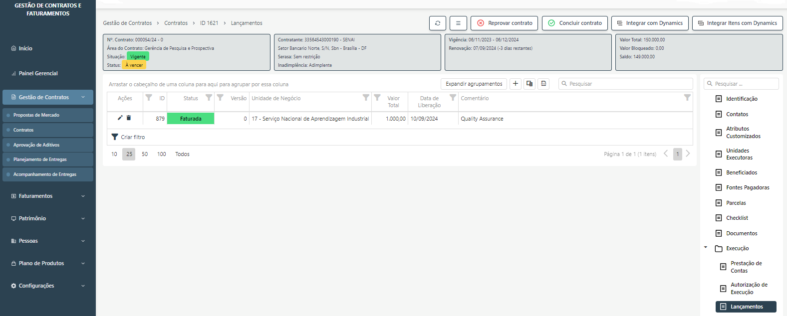Open filter icon in the ID column

(x=149, y=98)
